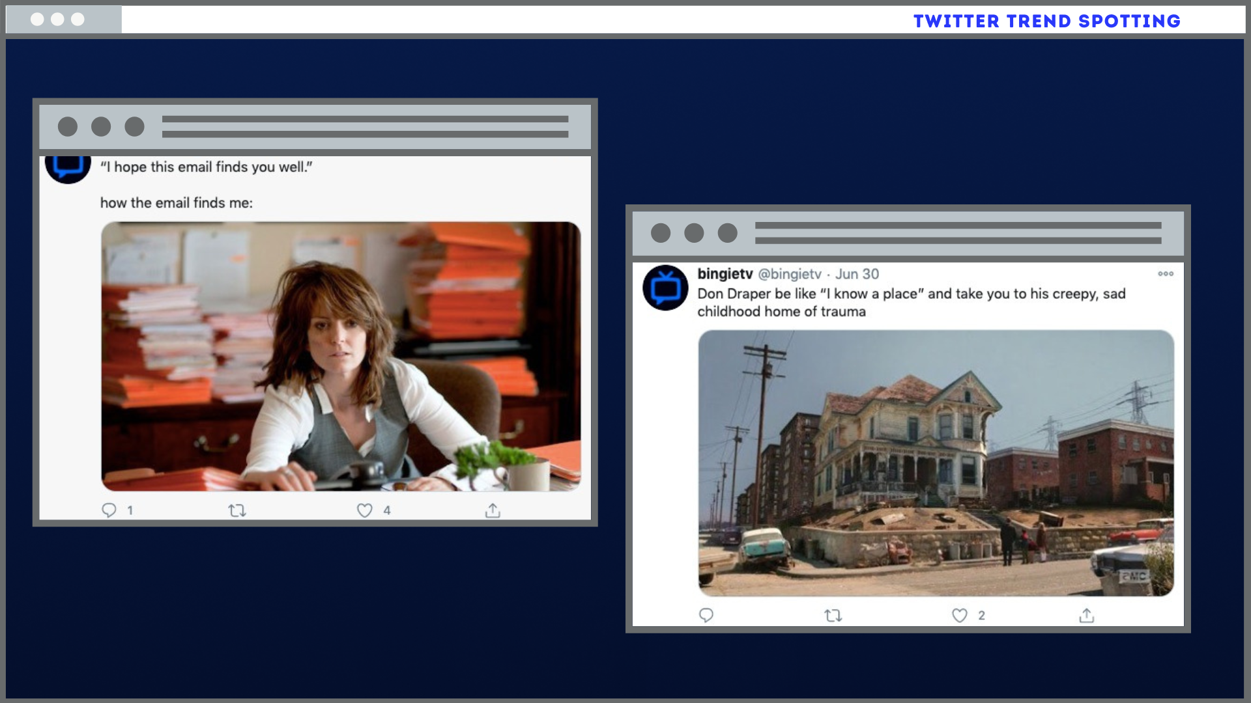
Task: Click address bar of left window
Action: (x=365, y=127)
